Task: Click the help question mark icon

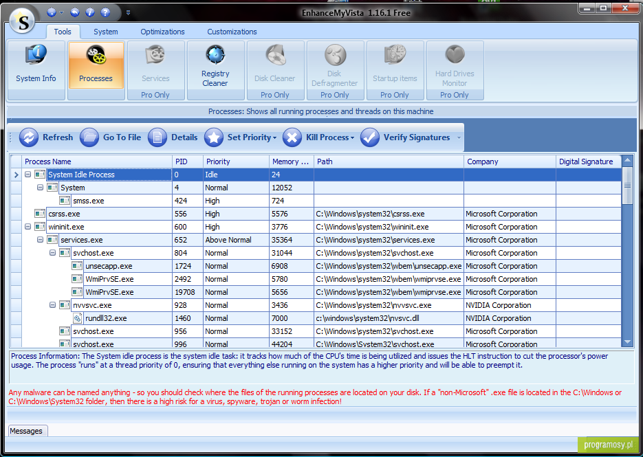Action: point(105,12)
